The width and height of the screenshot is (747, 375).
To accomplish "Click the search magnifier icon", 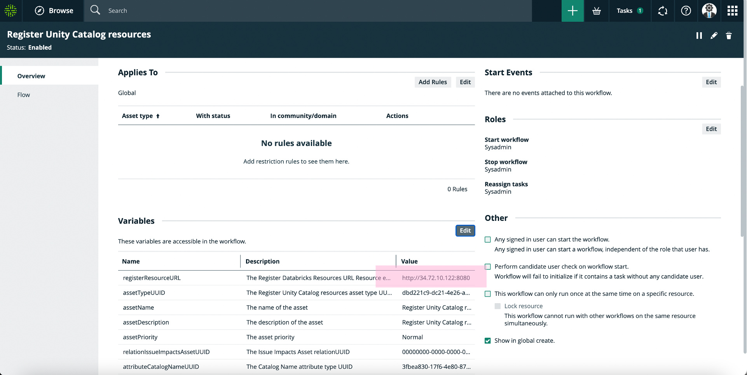I will point(95,10).
